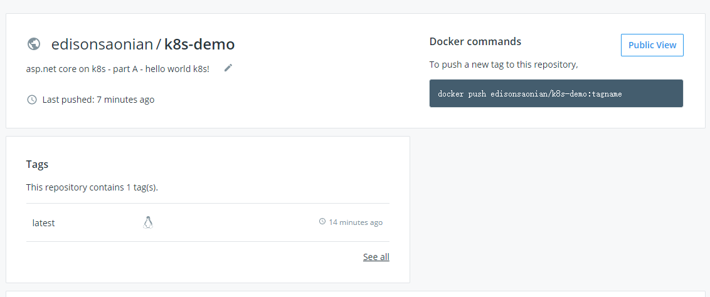Follow the See all tags link
The width and height of the screenshot is (710, 297).
(376, 257)
